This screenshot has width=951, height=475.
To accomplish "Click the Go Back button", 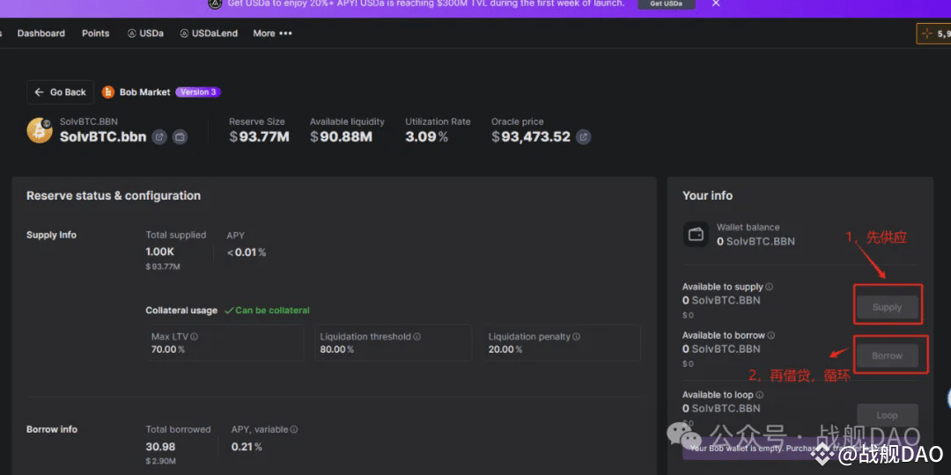I will coord(60,92).
